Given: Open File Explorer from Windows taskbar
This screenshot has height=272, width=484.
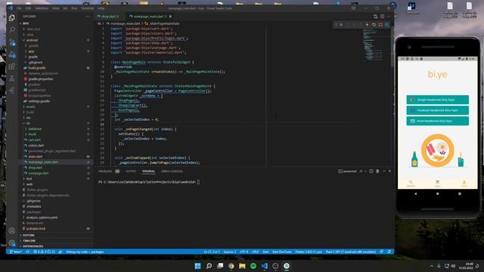Looking at the screenshot, I should [x=242, y=266].
